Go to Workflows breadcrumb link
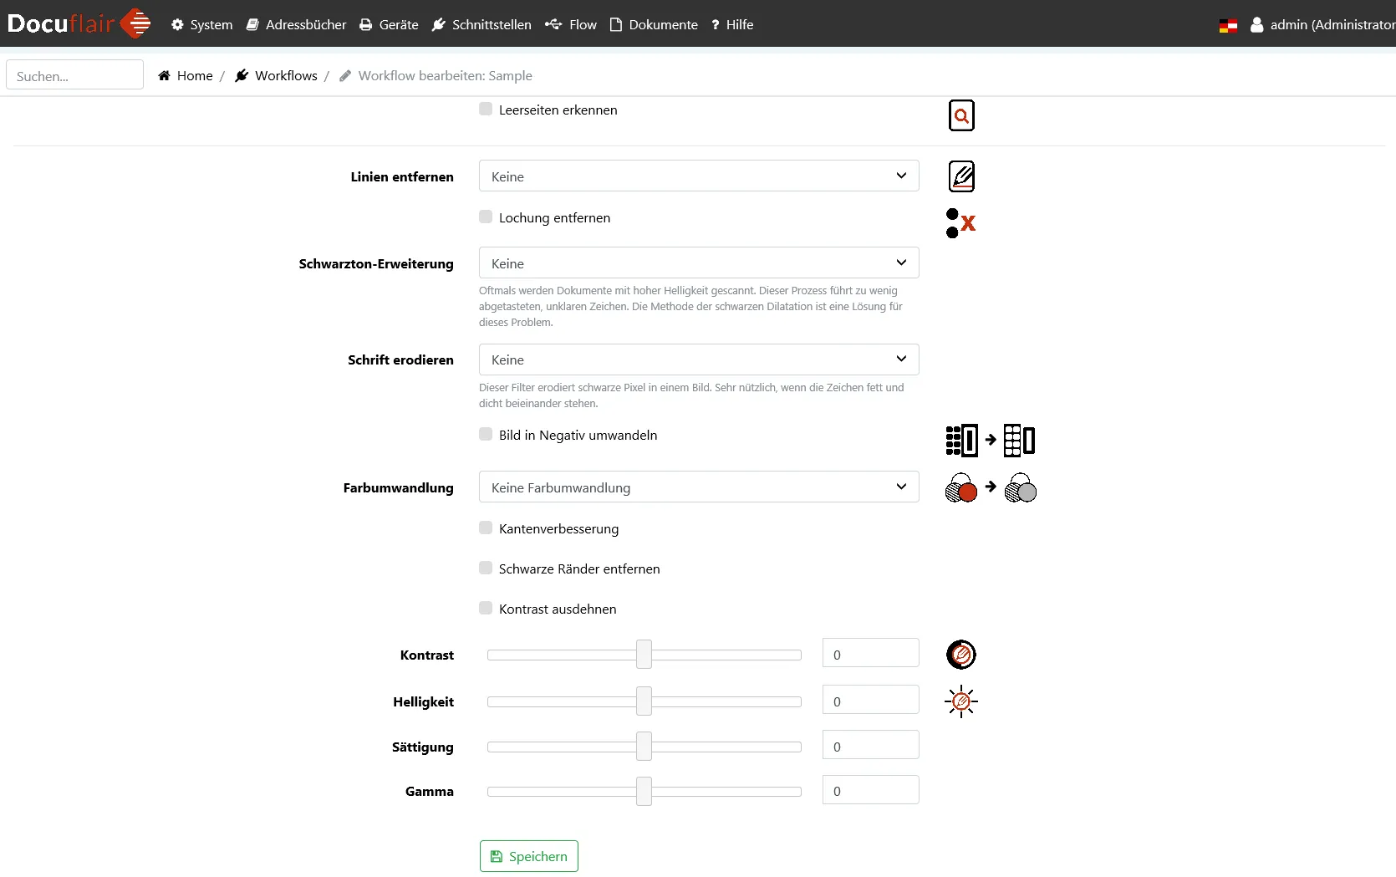This screenshot has width=1396, height=877. pyautogui.click(x=285, y=76)
